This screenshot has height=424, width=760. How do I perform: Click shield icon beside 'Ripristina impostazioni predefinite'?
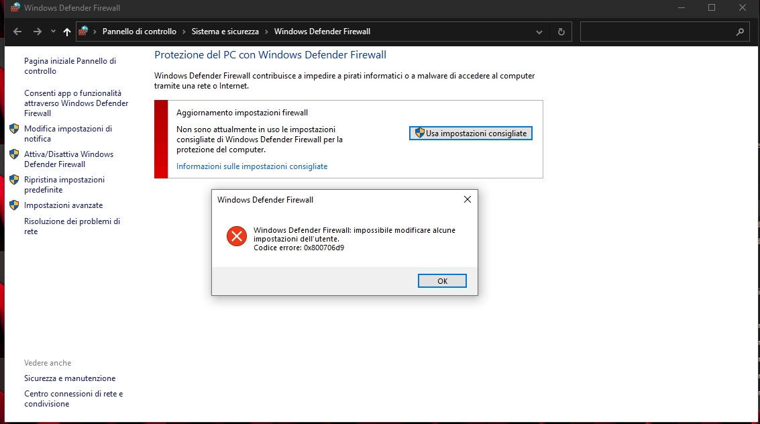coord(14,180)
